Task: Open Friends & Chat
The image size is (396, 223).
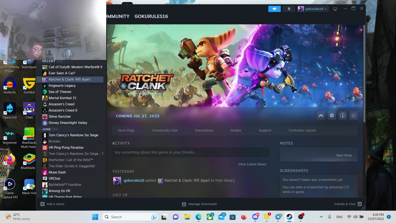Action: (348, 204)
